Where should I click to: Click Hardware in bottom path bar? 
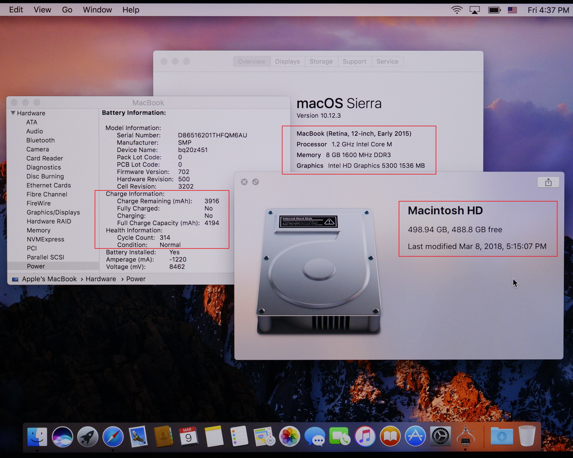coord(101,279)
